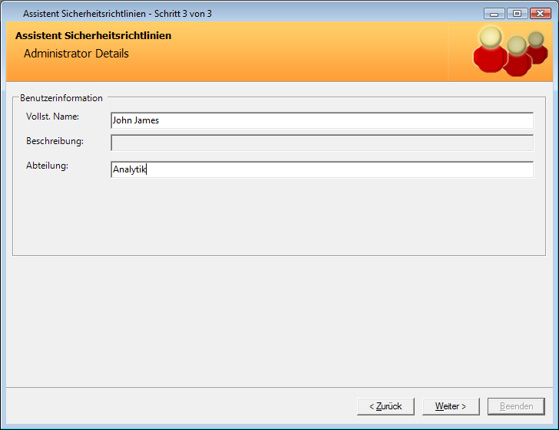
Task: Click the 'Abteilung:' label
Action: pos(47,166)
